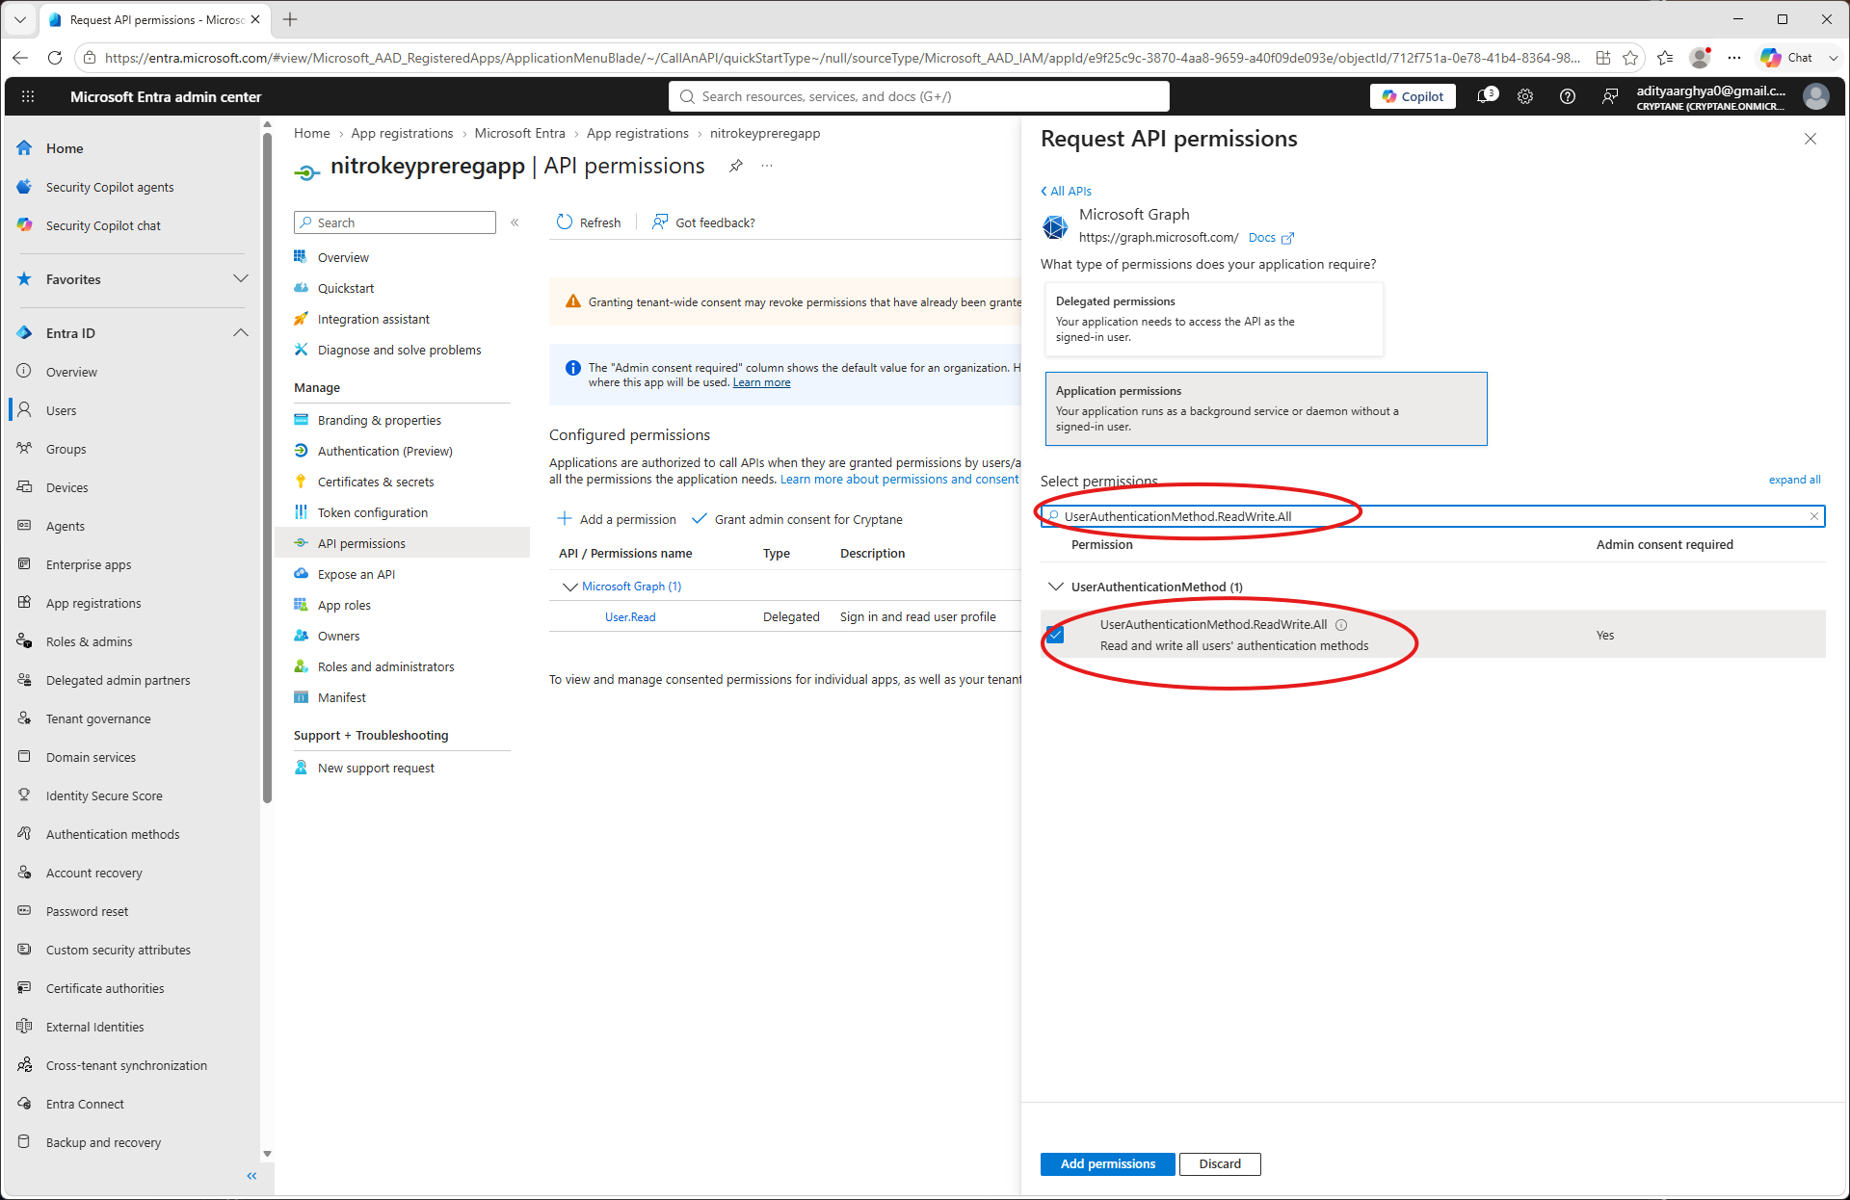
Task: Open Integration assistant
Action: [374, 319]
